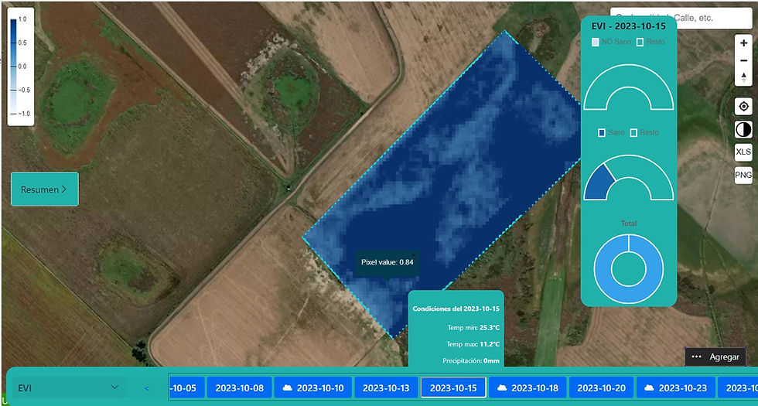Go to earlier dates with left arrow
This screenshot has height=406, width=758.
pos(147,387)
